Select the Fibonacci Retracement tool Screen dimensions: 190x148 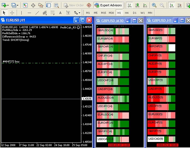pyautogui.click(x=53, y=13)
